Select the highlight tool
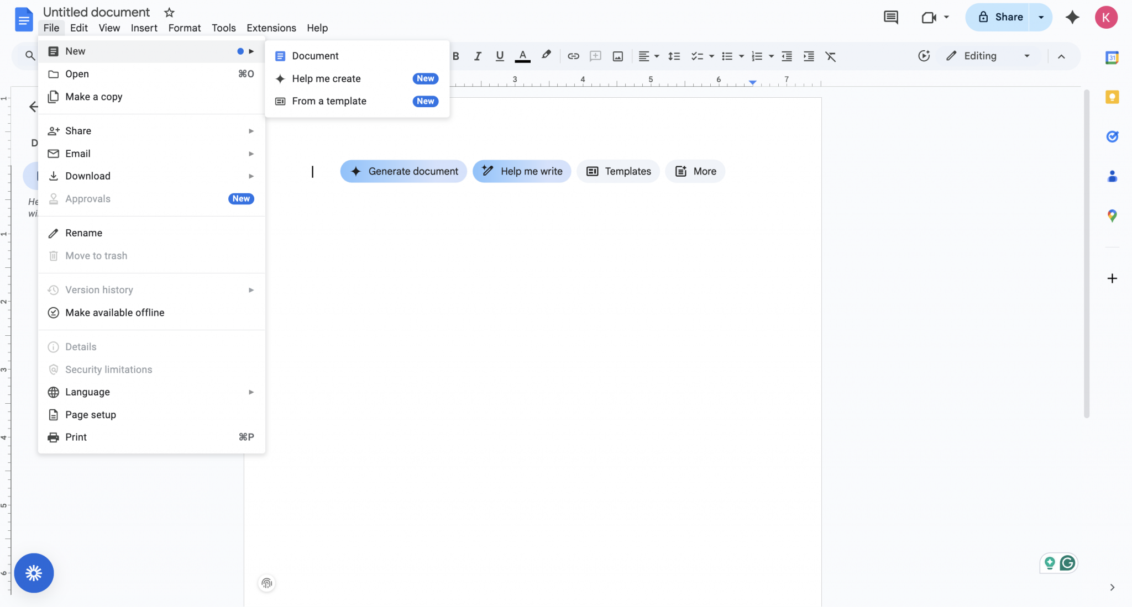Image resolution: width=1132 pixels, height=607 pixels. (x=546, y=56)
